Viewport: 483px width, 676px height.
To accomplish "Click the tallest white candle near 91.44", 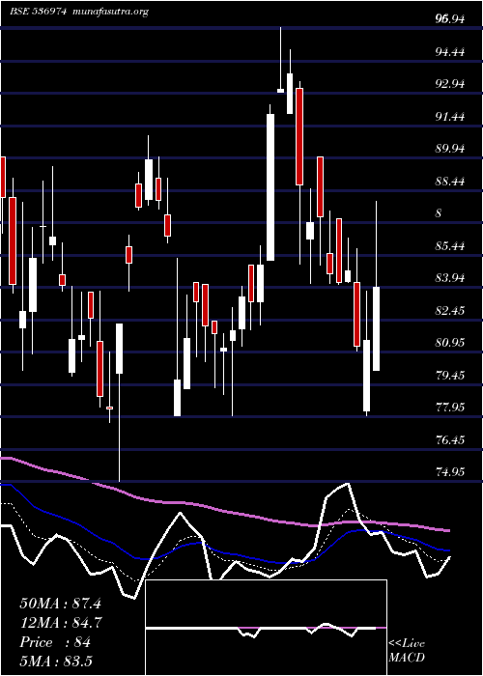I will [x=270, y=187].
